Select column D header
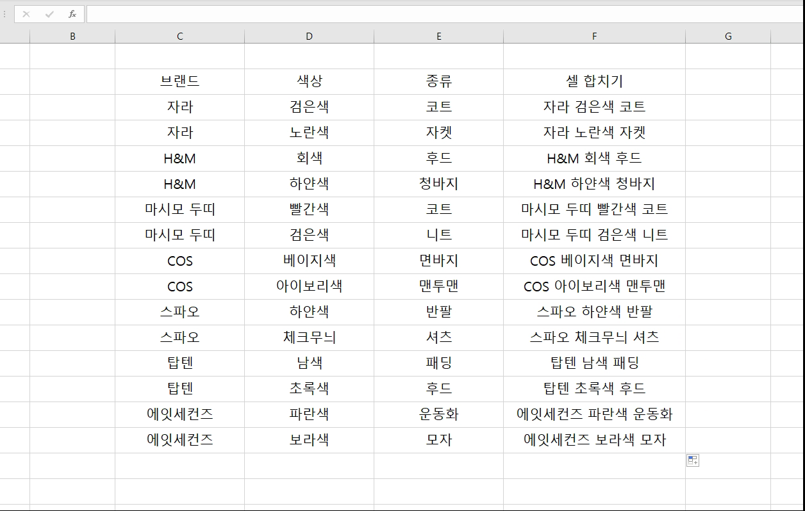 point(309,36)
